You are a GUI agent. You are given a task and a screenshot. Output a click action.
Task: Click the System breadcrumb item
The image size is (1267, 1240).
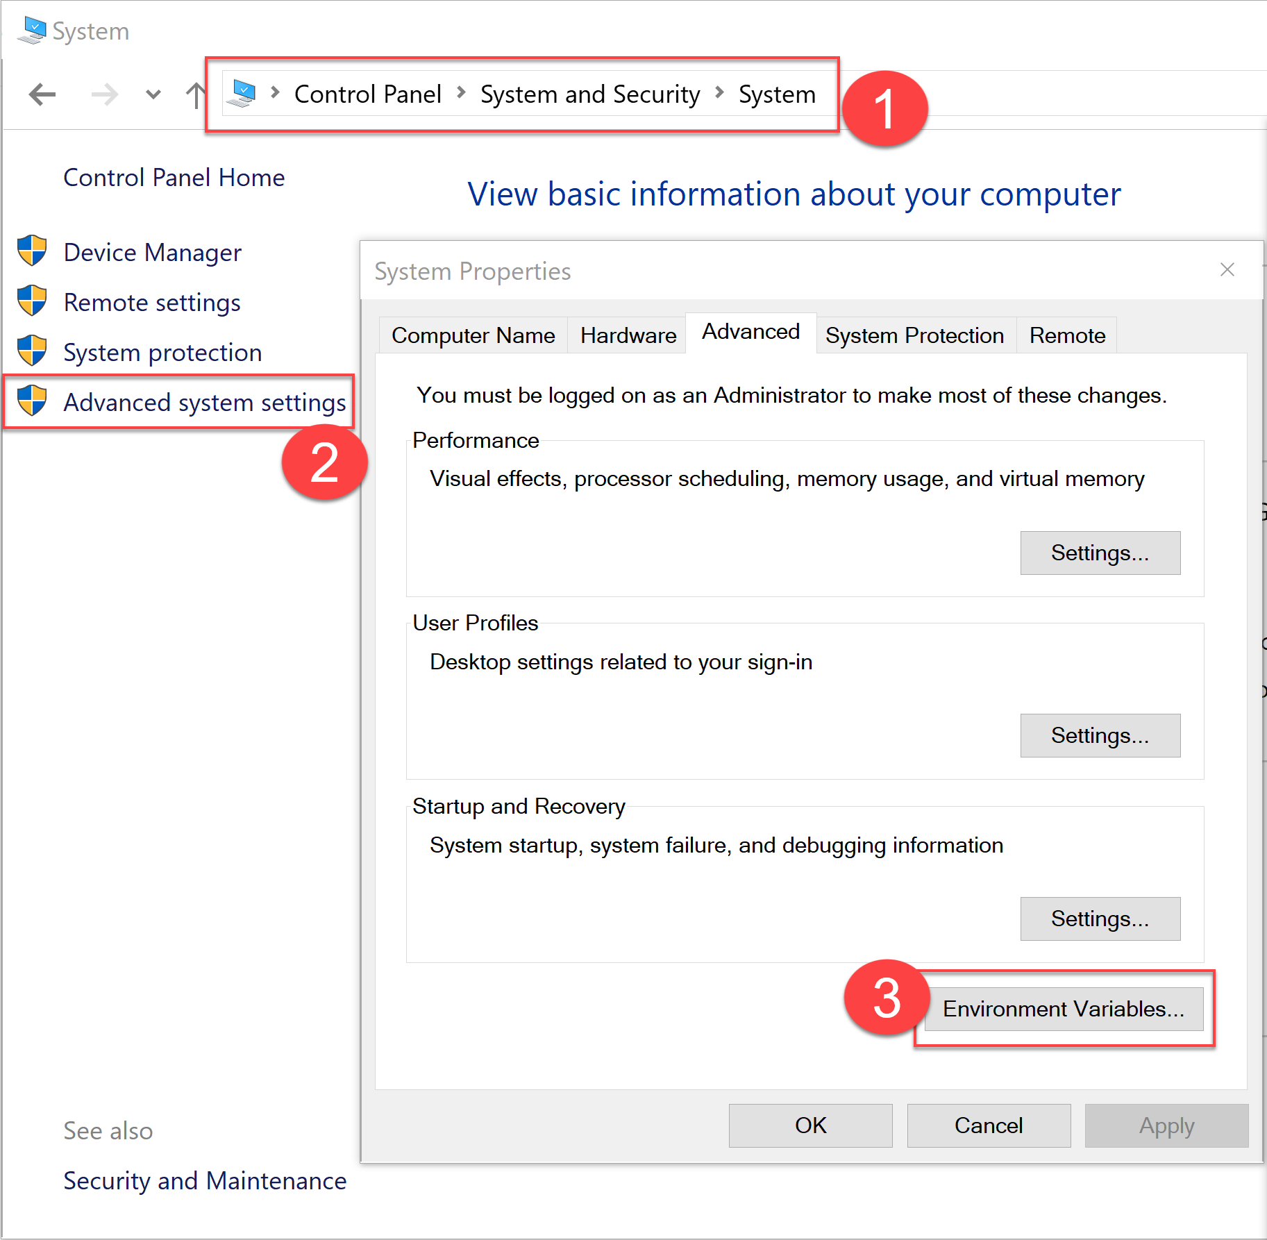777,94
